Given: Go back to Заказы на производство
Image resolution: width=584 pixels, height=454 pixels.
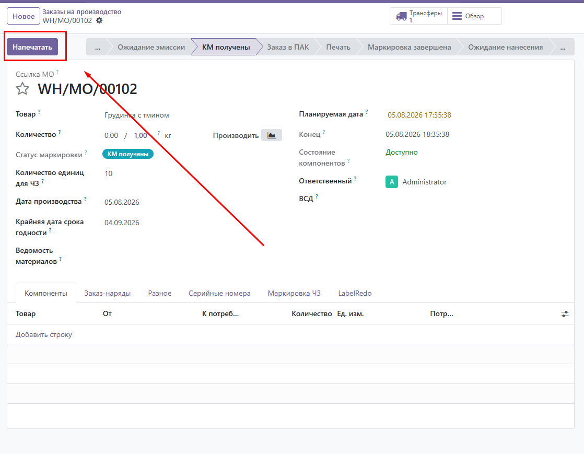Looking at the screenshot, I should pyautogui.click(x=82, y=12).
